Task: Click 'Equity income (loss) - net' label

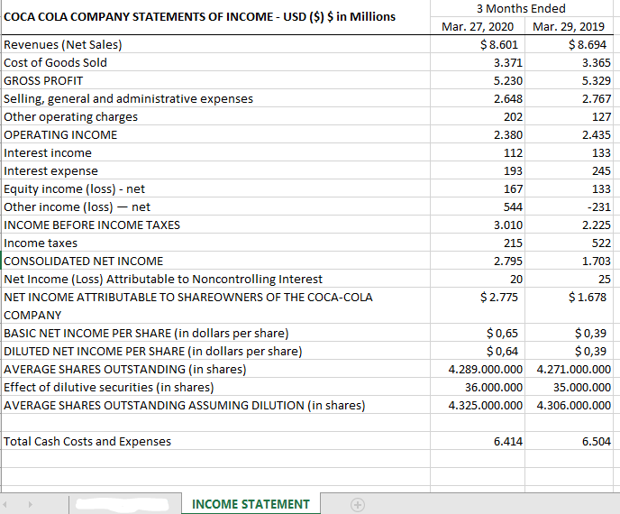Action: click(74, 189)
